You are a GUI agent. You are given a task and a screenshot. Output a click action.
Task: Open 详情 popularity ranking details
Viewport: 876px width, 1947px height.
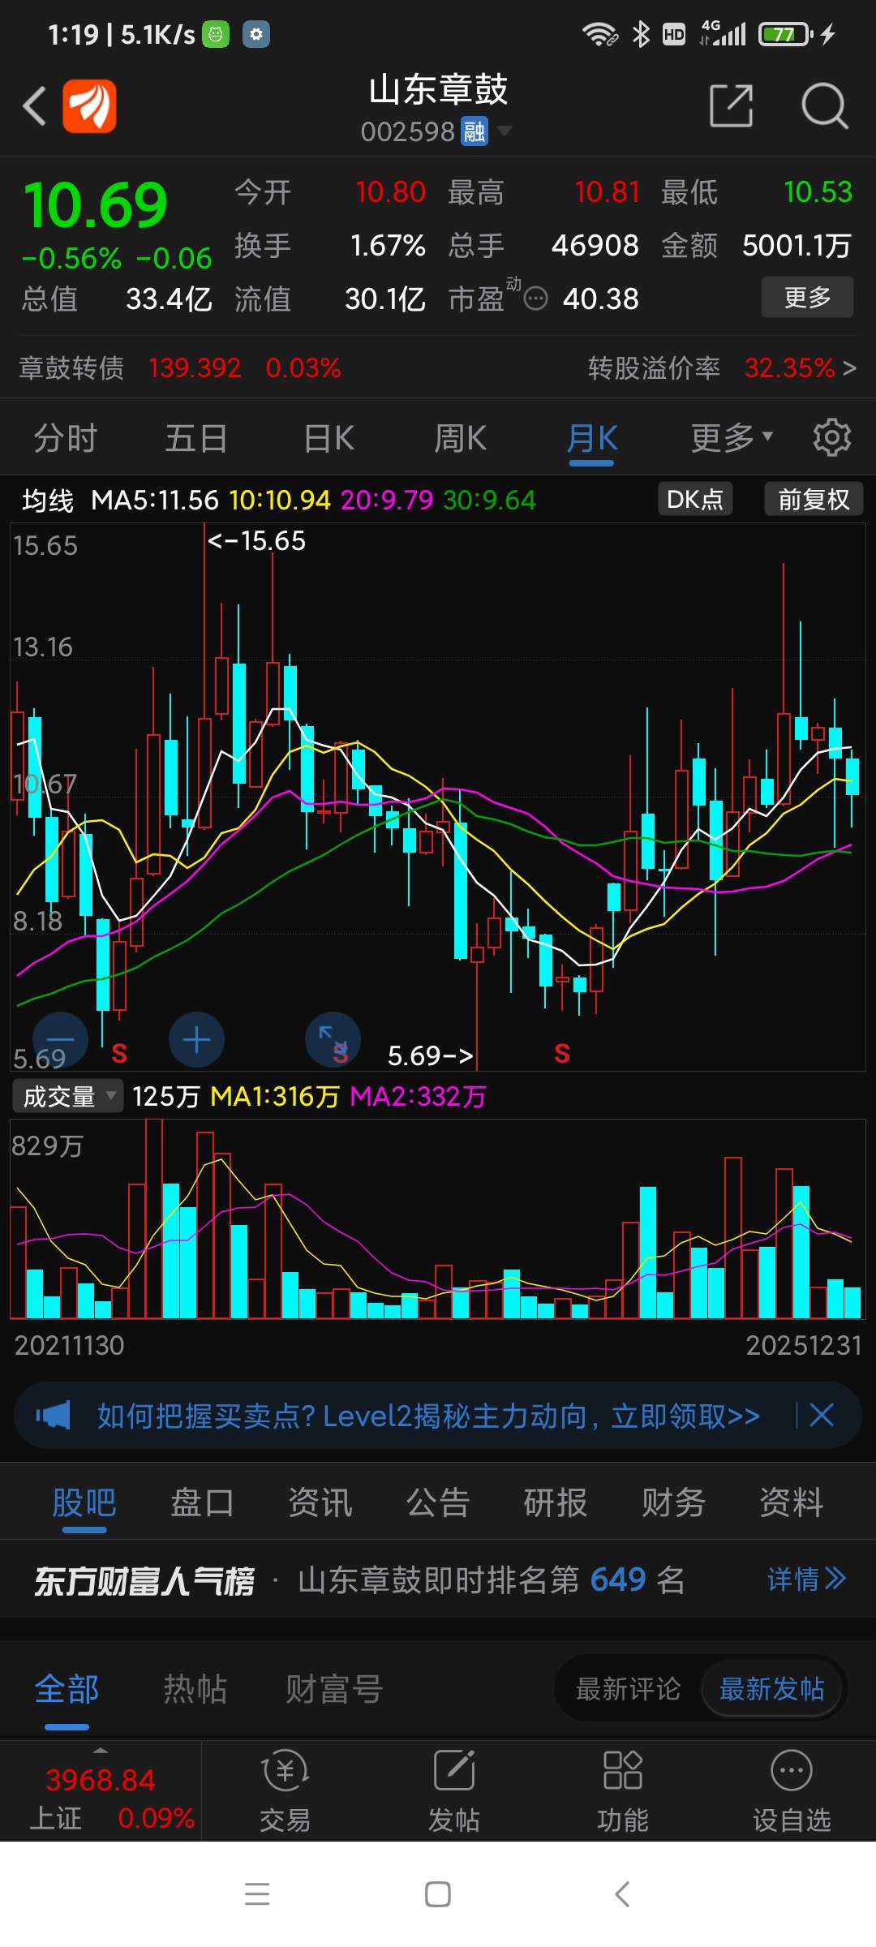(806, 1579)
